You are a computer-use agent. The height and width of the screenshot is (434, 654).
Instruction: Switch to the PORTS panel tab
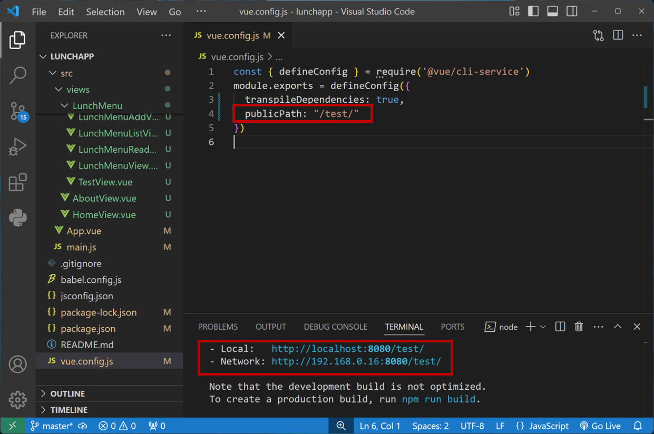click(x=453, y=327)
